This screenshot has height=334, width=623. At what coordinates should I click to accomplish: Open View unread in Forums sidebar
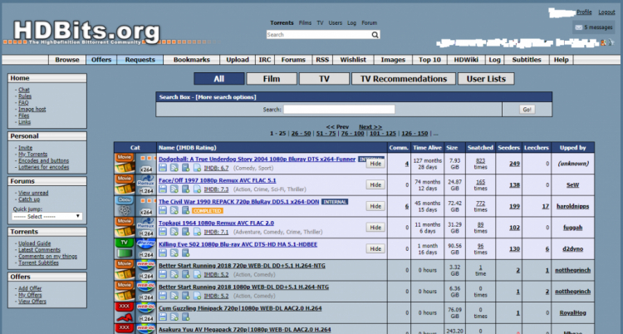click(x=33, y=193)
